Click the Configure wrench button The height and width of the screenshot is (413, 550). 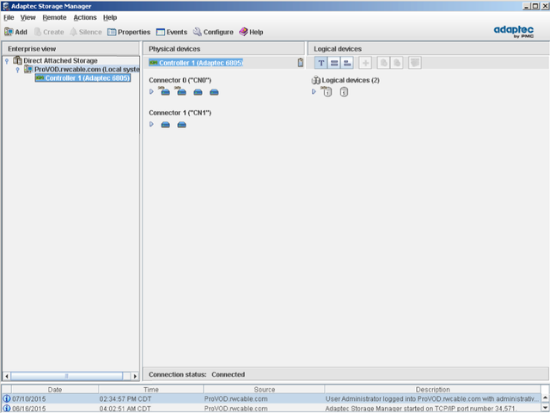[x=213, y=32]
